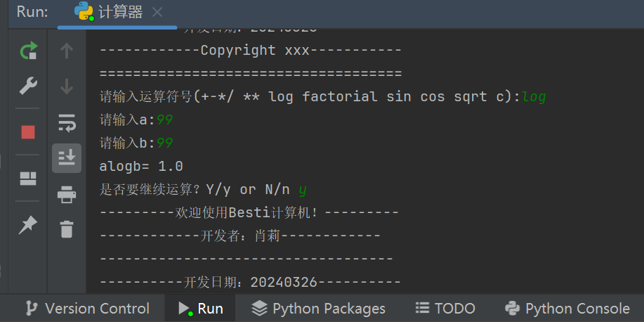
Task: Click the console line with input y
Action: (x=204, y=189)
